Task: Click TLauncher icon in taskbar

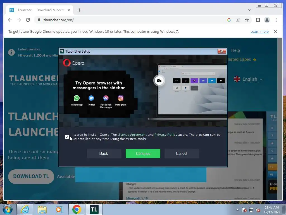Action: pyautogui.click(x=94, y=209)
